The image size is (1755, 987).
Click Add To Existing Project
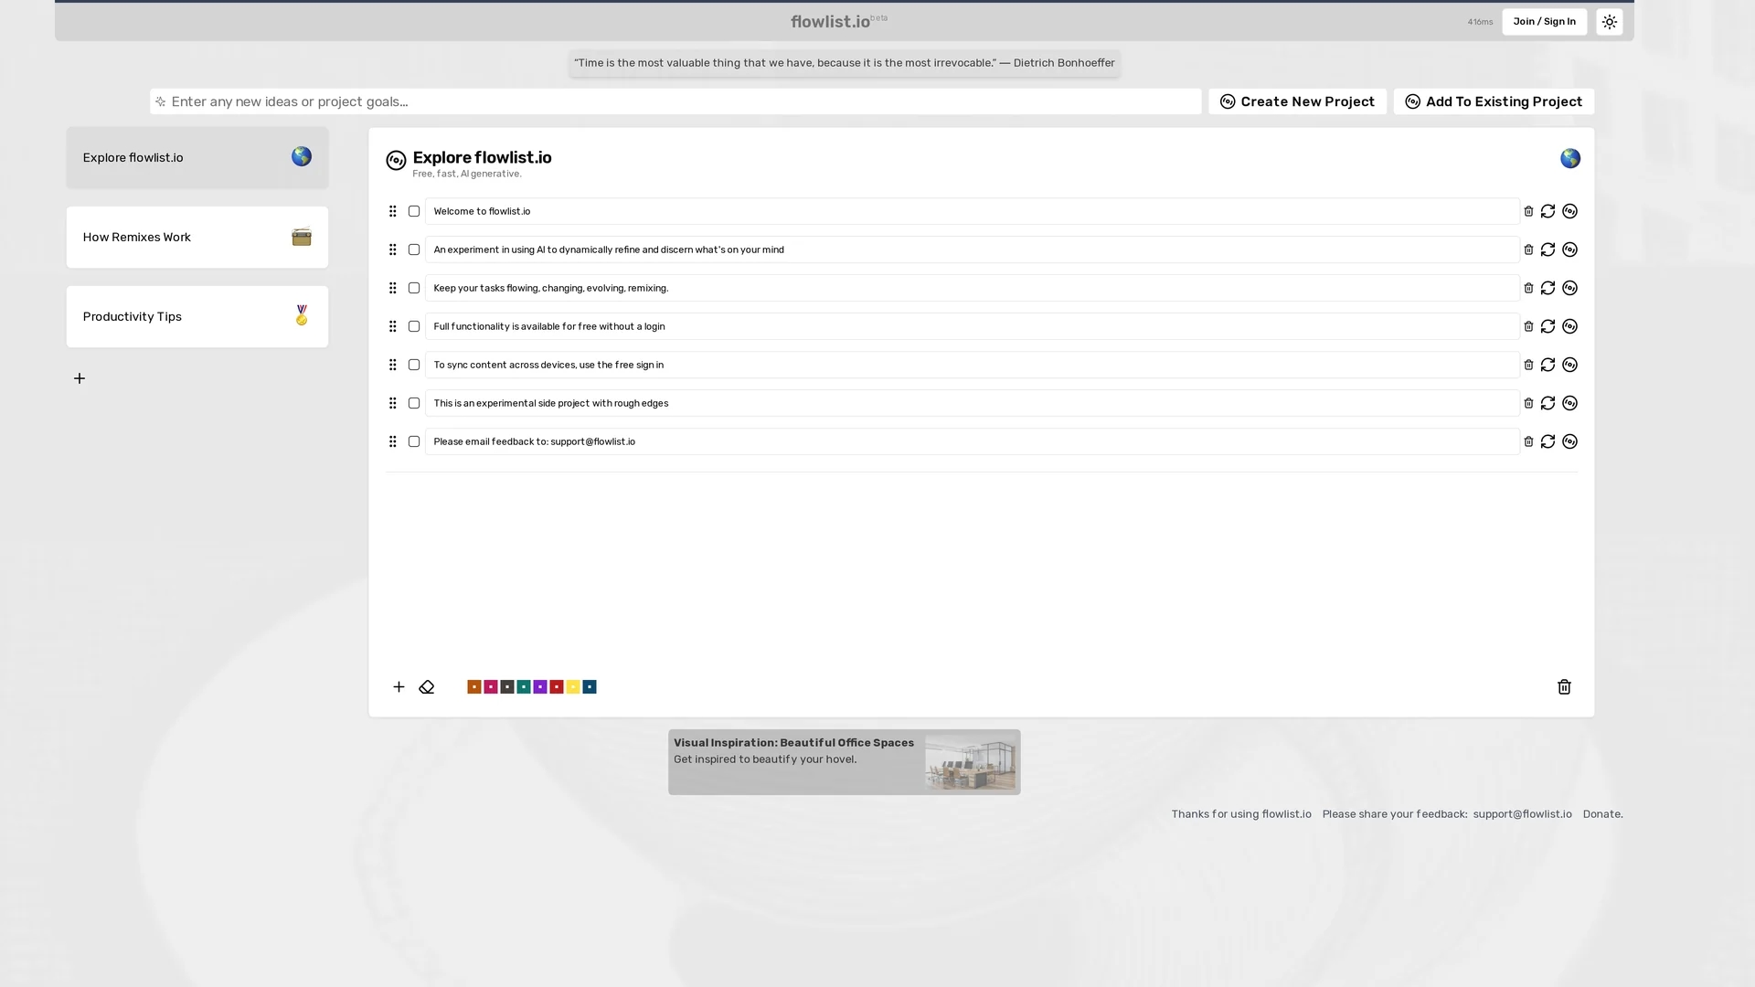1494,101
